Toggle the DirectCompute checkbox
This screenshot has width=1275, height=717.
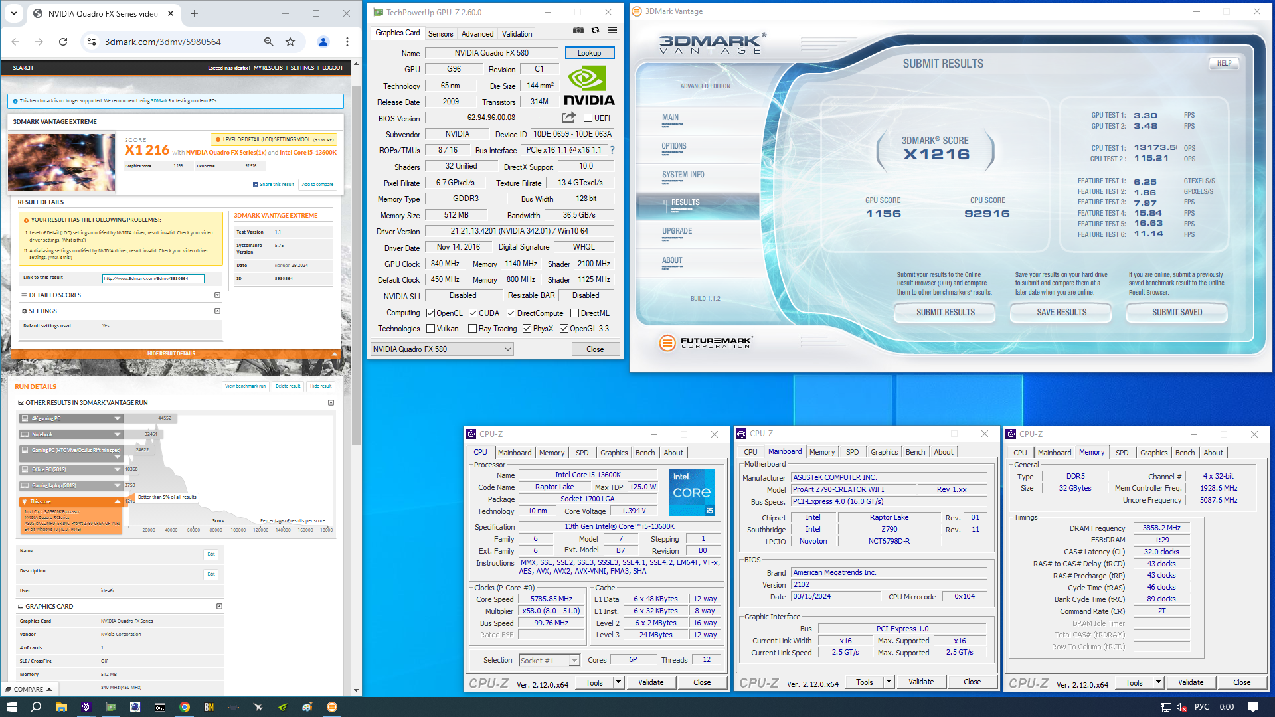511,313
